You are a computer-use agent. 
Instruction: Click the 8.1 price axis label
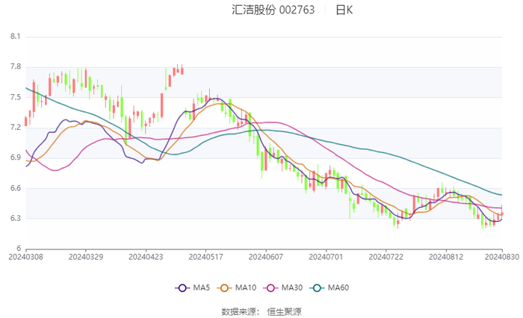pos(15,37)
